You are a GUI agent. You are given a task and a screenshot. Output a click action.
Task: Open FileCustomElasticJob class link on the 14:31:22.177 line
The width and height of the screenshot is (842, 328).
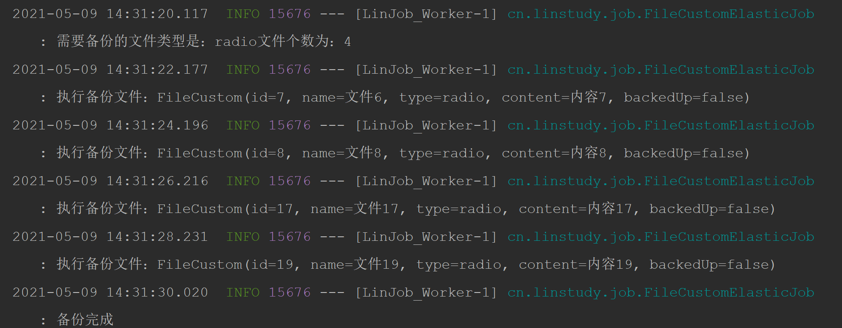coord(661,70)
